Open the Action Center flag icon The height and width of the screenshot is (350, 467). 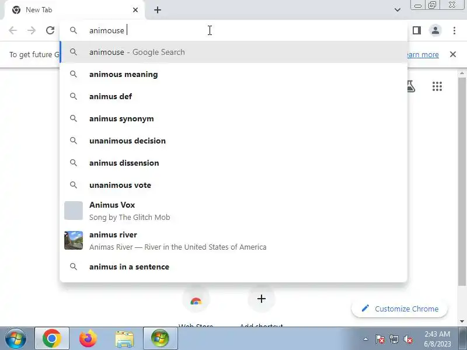pyautogui.click(x=380, y=339)
